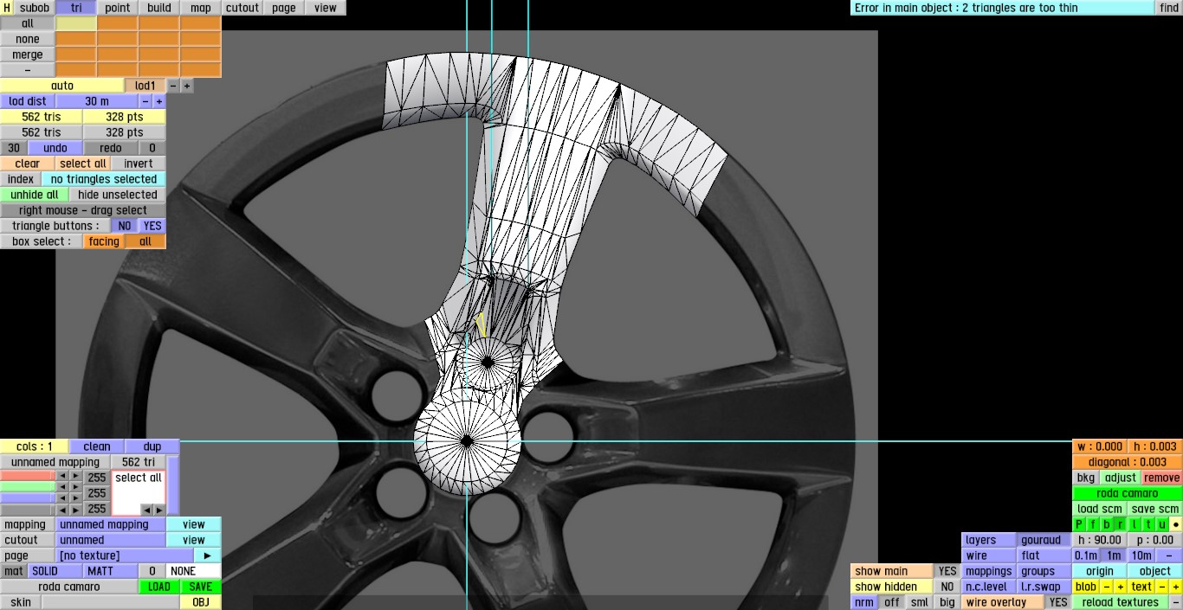
Task: Decrease blob size with minus button
Action: tap(1107, 587)
